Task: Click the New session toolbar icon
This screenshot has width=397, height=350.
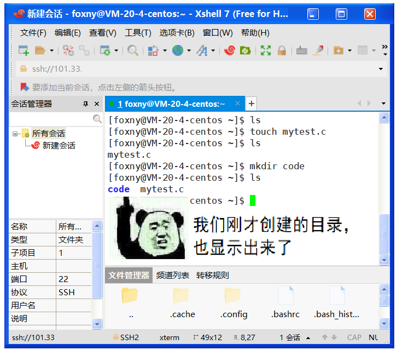Action: 24,50
